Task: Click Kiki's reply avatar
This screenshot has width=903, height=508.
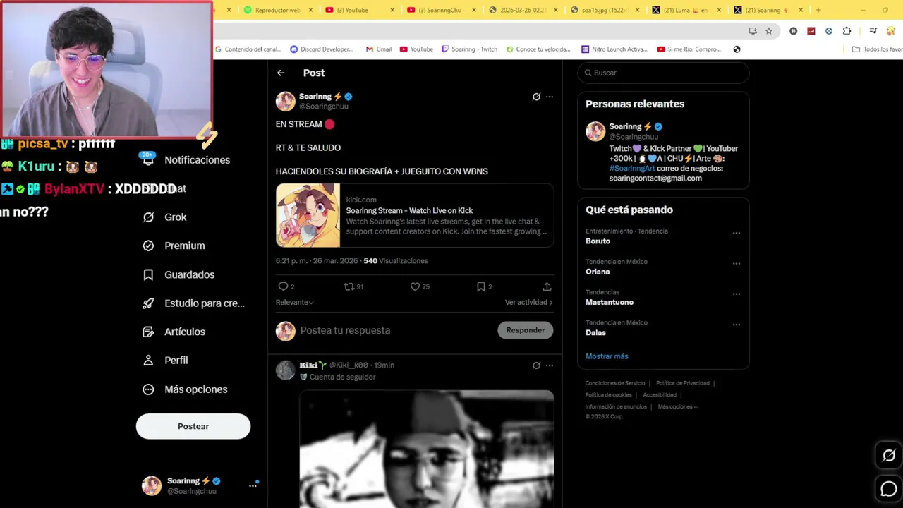Action: [x=286, y=370]
